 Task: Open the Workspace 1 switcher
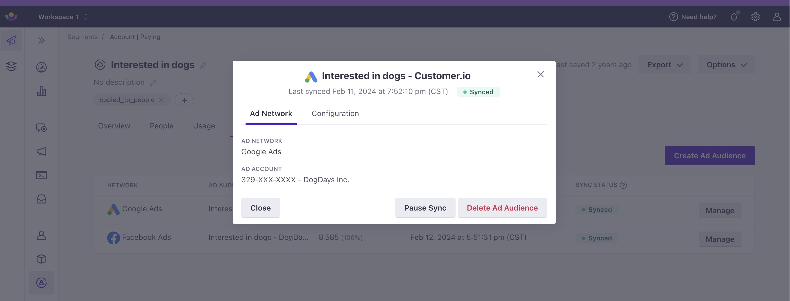click(x=63, y=17)
